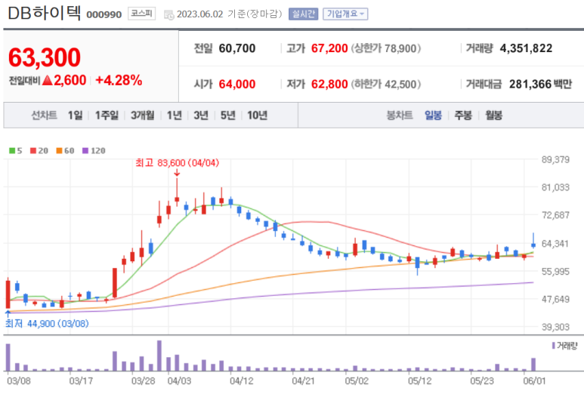This screenshot has height=394, width=584.
Task: Click the 89,379 price axis label
Action: coord(555,159)
